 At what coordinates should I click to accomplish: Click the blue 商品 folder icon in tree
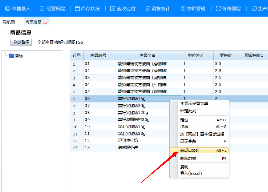point(11,56)
